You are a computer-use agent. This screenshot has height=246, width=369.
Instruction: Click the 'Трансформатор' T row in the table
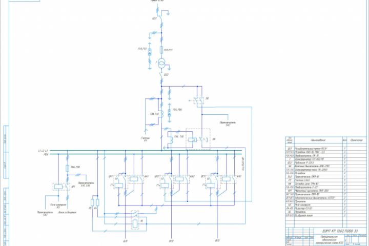coord(326,159)
